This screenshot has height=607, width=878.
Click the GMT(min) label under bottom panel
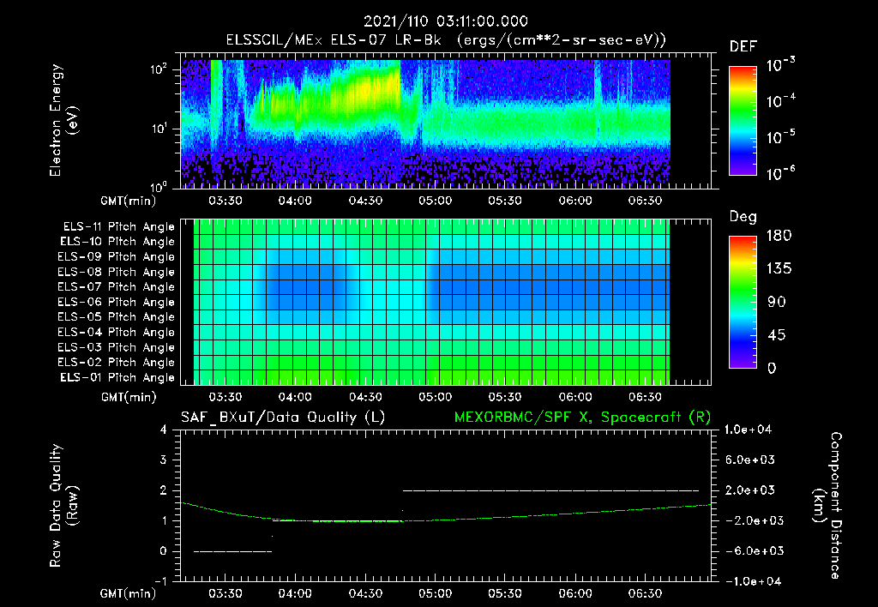129,593
